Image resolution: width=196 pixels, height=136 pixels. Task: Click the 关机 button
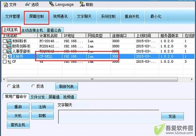coord(18,116)
